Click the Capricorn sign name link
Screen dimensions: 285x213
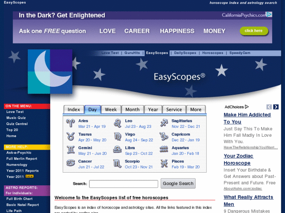tap(181, 134)
